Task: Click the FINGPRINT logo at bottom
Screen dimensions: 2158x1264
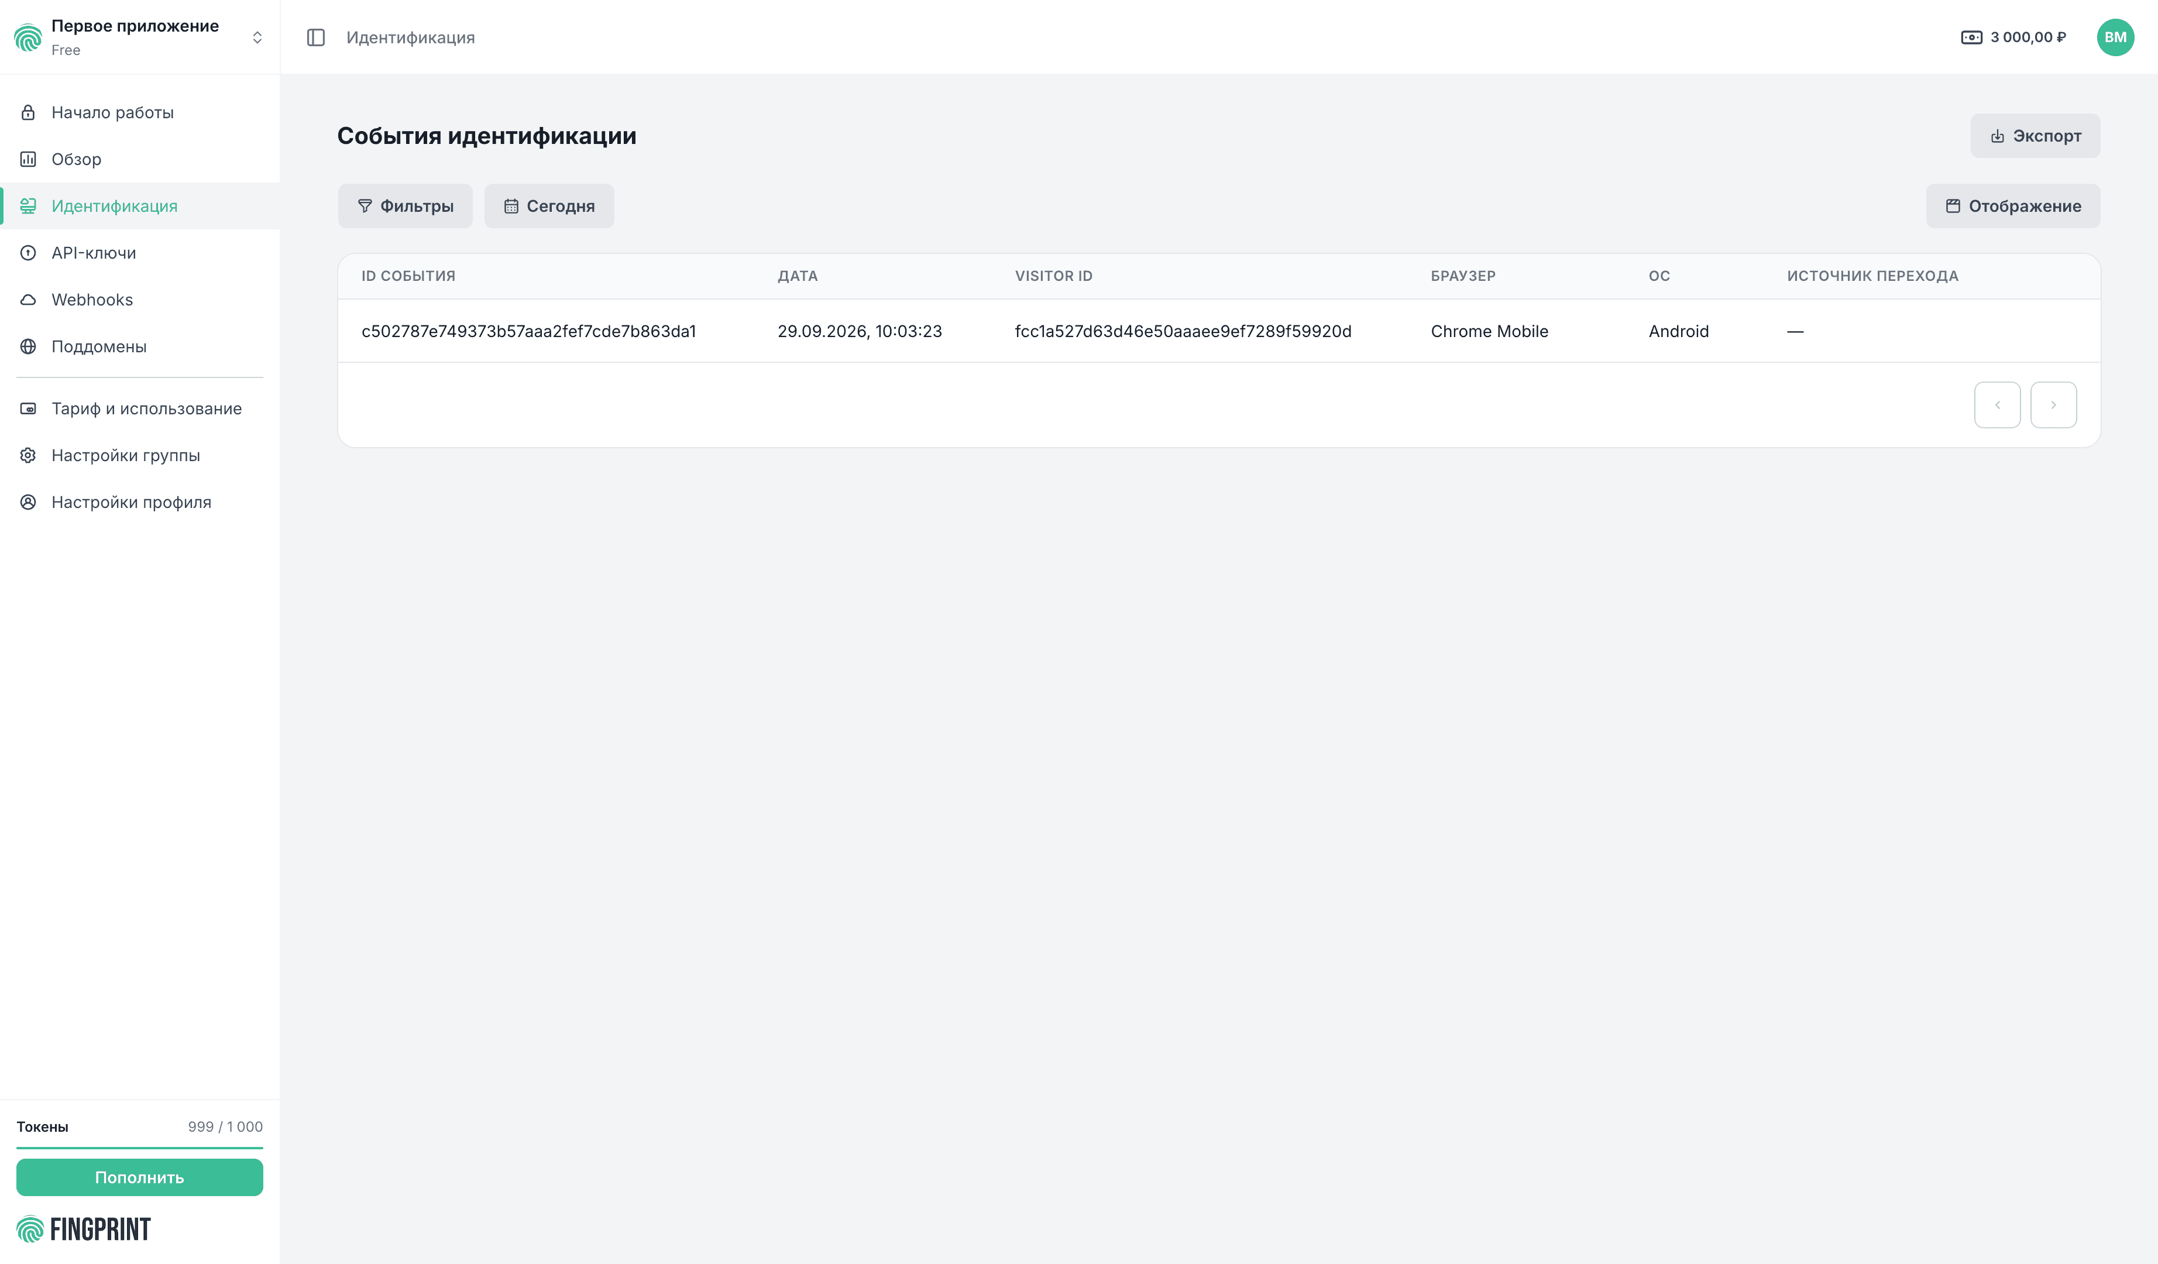Action: [x=83, y=1229]
